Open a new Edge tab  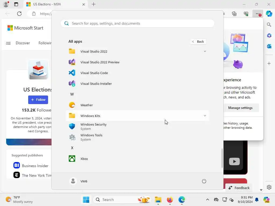[x=94, y=4]
